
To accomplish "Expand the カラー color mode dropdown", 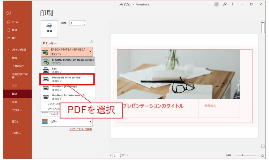I will coord(67,122).
